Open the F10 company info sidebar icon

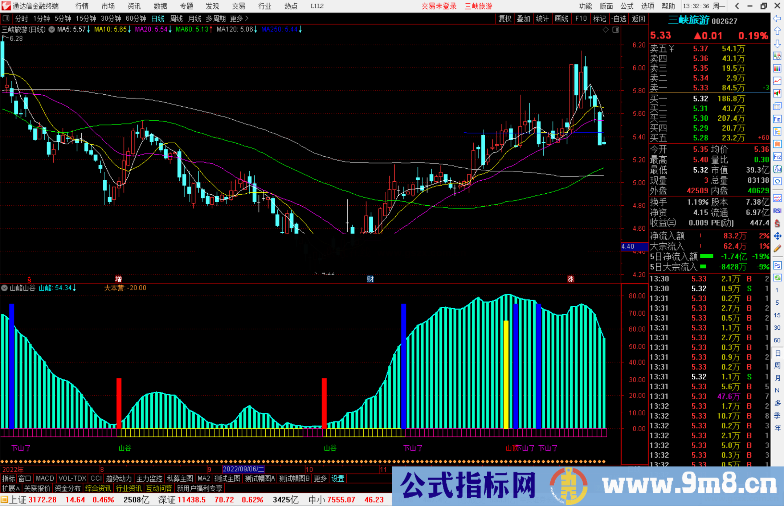(777, 119)
